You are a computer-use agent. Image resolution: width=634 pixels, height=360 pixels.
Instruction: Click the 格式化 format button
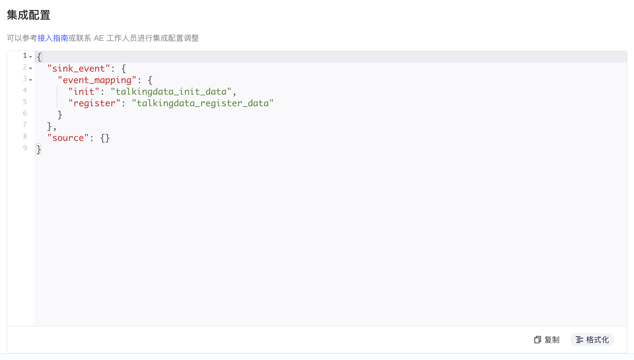click(x=592, y=340)
